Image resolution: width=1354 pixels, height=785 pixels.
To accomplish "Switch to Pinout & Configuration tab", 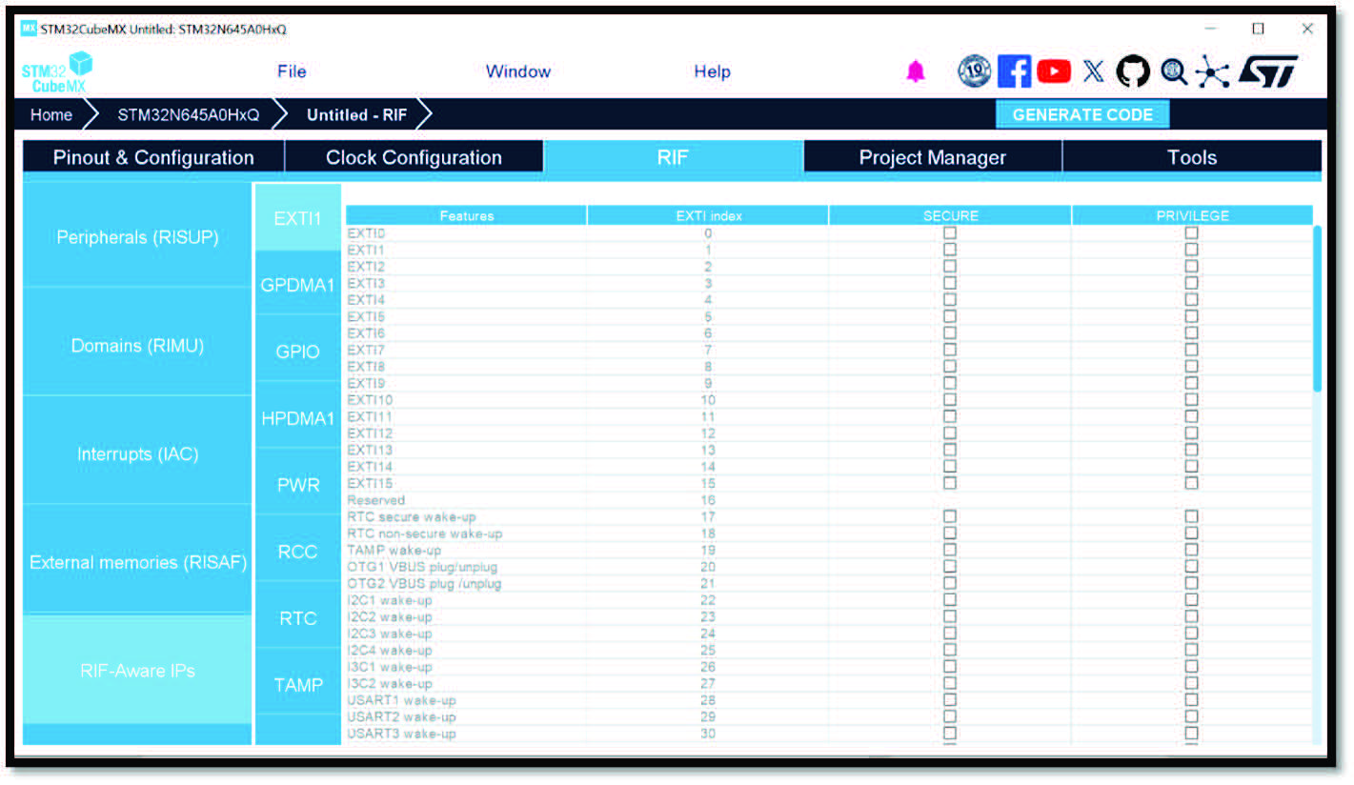I will tap(153, 158).
